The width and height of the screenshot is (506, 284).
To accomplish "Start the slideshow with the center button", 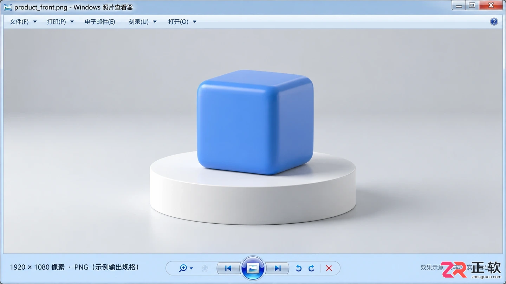I will 253,268.
